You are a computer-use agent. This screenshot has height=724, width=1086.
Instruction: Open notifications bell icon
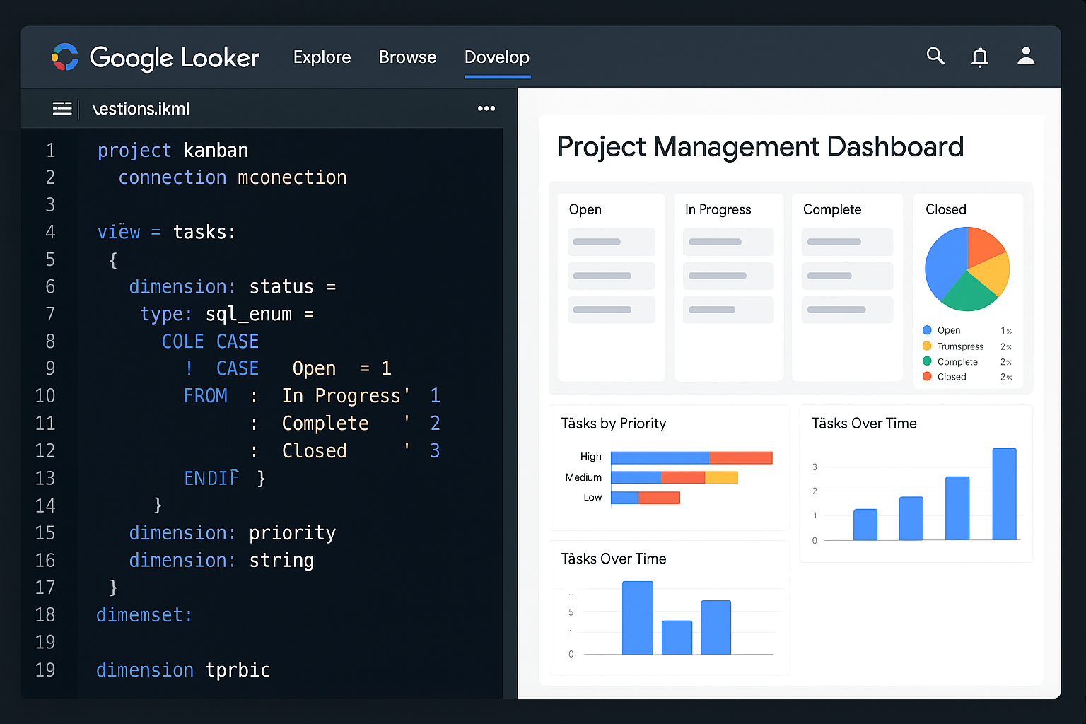click(x=980, y=57)
